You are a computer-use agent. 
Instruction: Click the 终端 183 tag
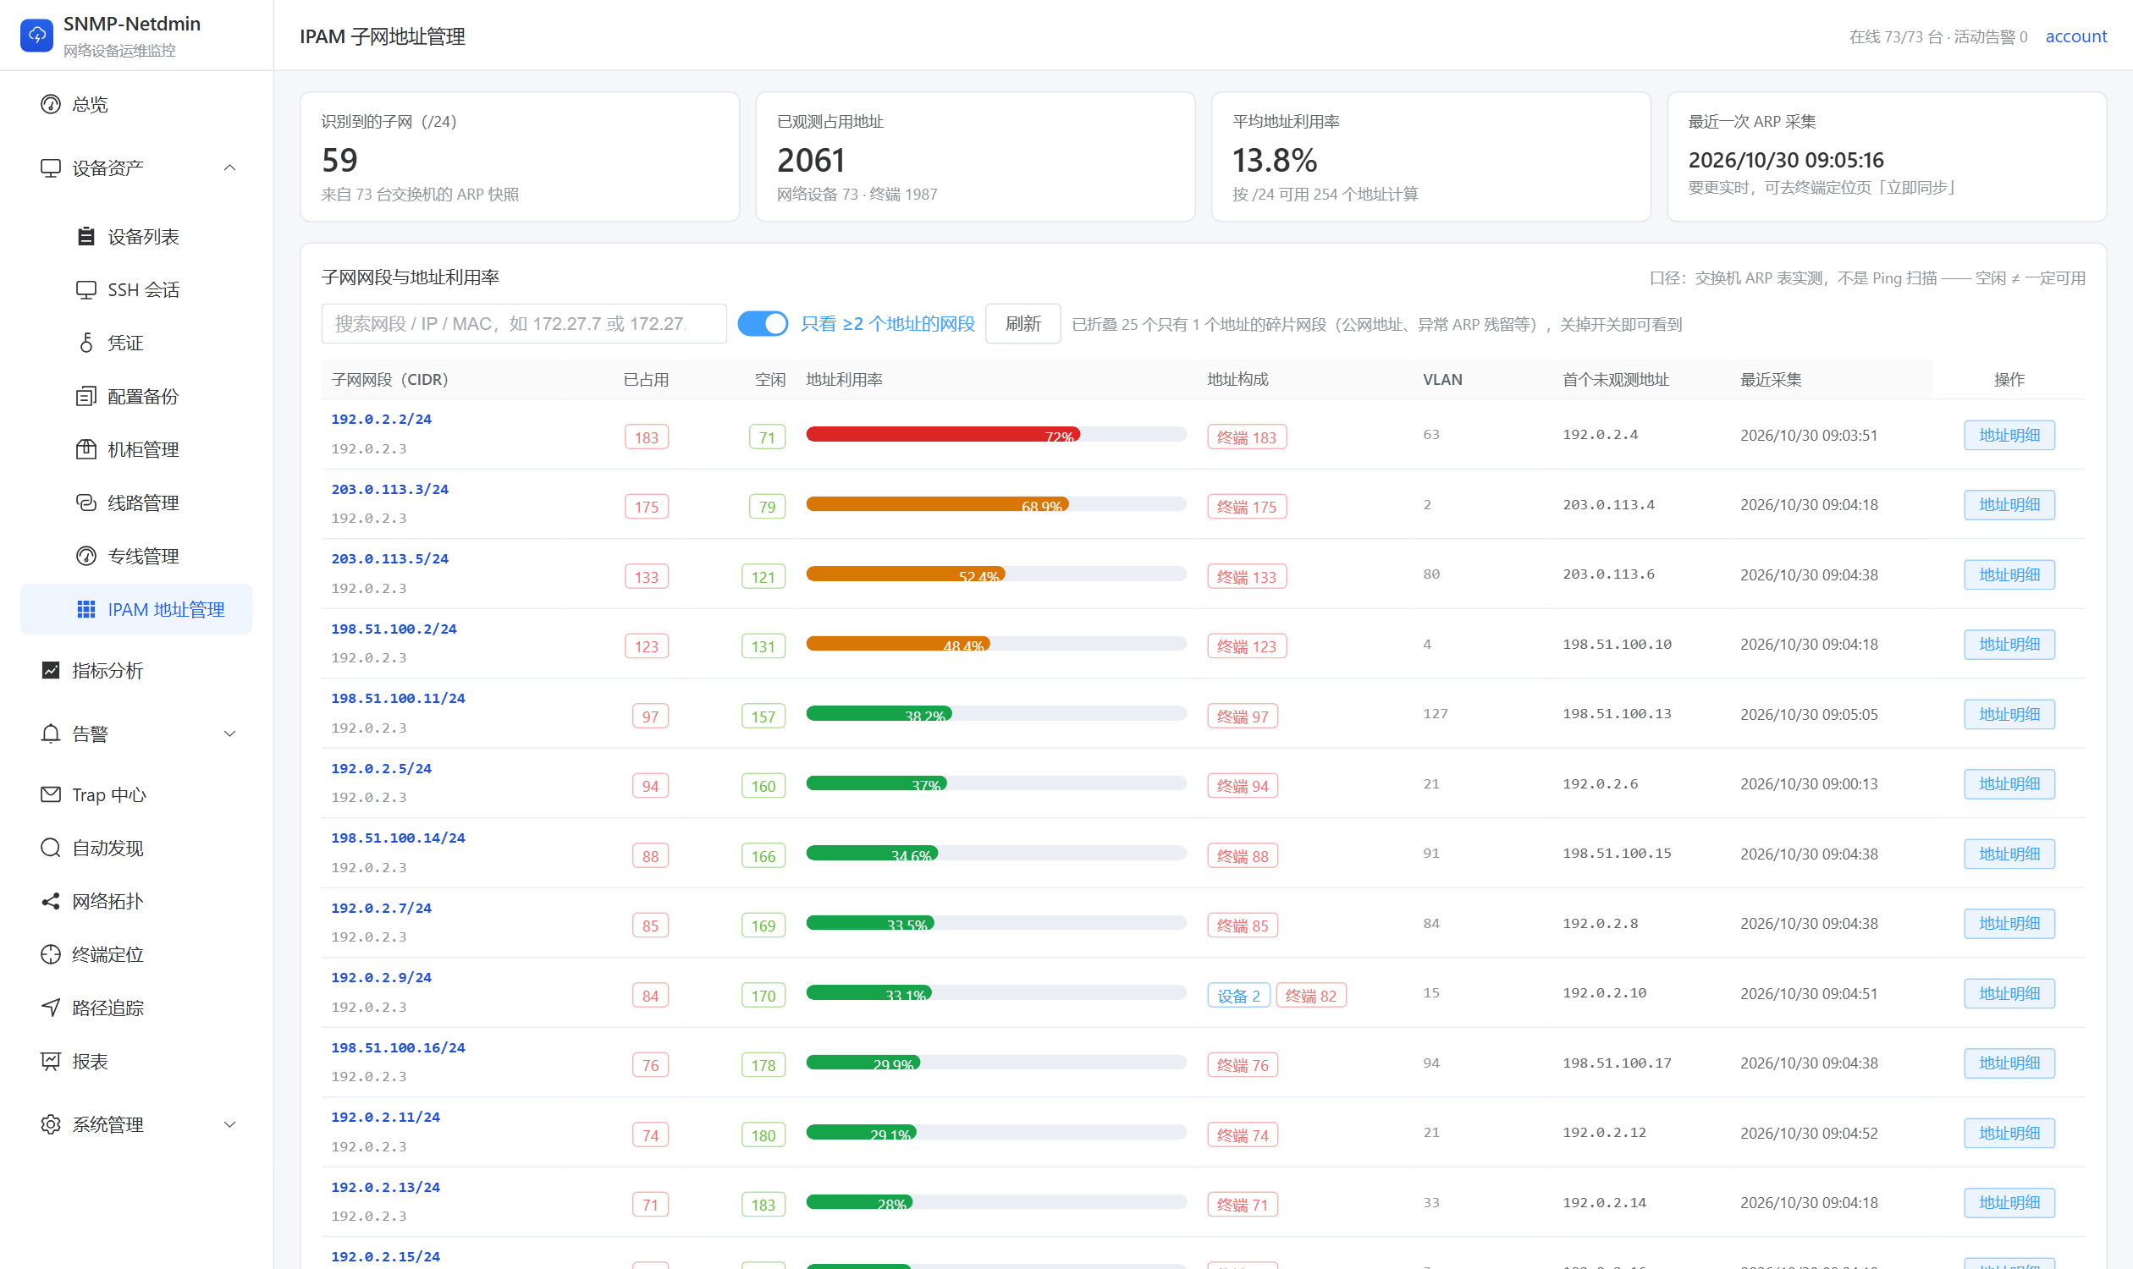click(1247, 437)
